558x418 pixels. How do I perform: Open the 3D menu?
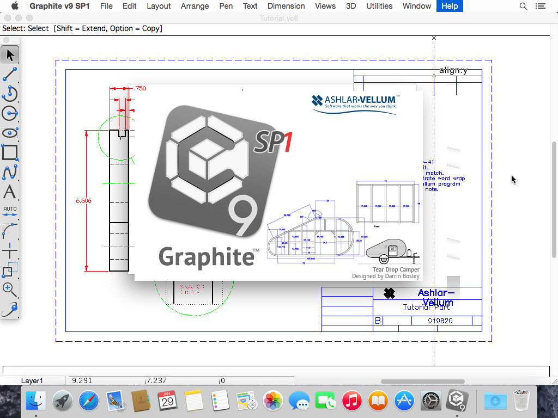point(350,6)
